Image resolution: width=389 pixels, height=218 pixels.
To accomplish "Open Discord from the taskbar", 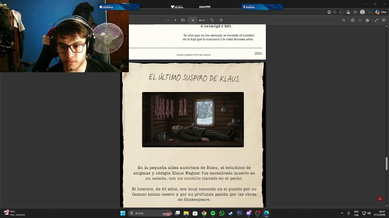I will [x=249, y=213].
